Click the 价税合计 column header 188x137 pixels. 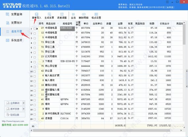(165, 24)
